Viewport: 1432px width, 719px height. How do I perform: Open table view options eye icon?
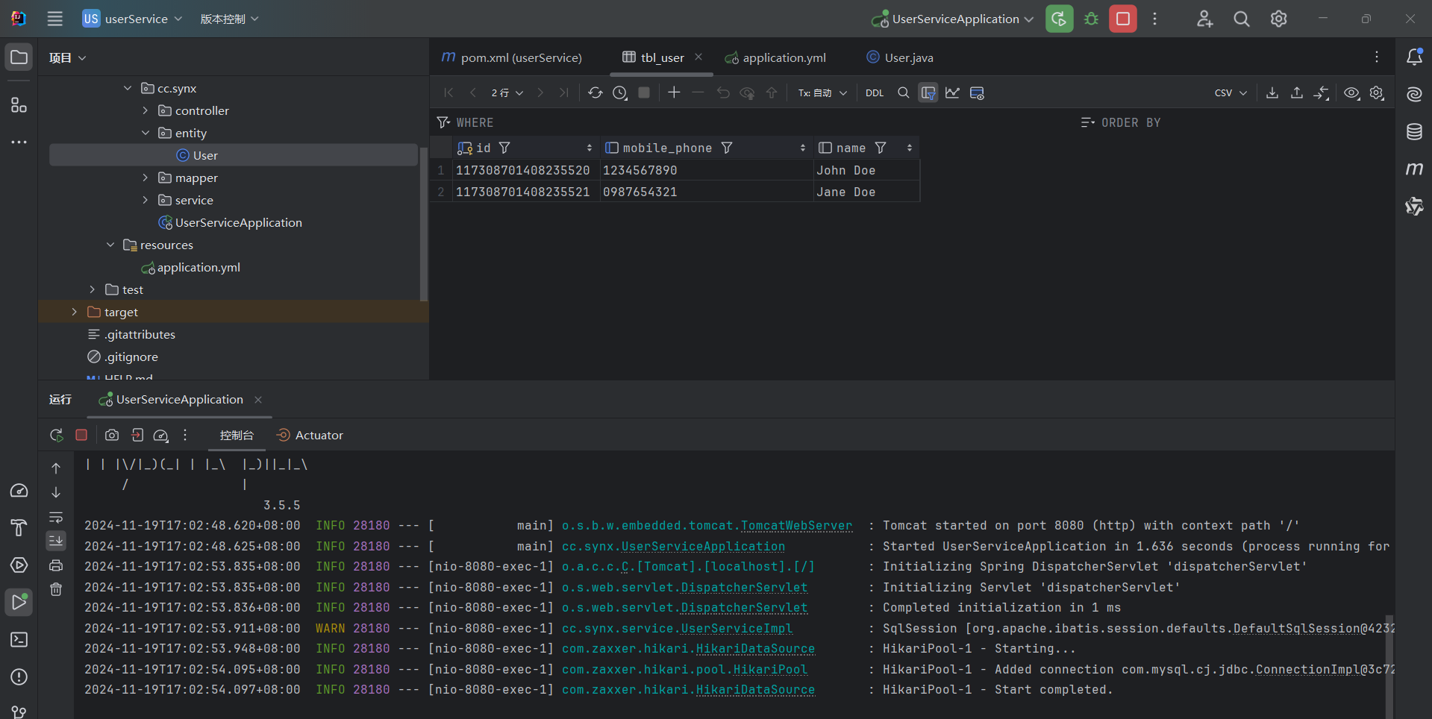(1351, 92)
